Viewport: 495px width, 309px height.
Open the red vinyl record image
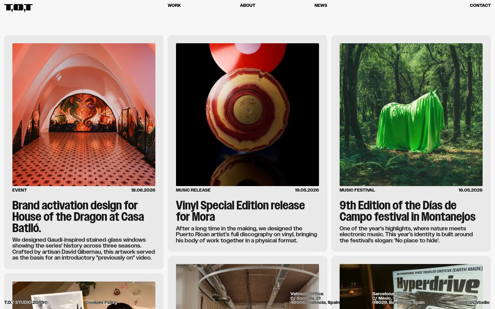[x=247, y=115]
